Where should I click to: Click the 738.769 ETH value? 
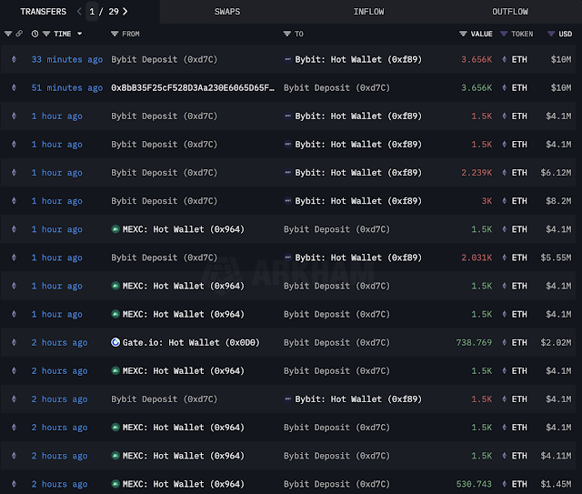tap(474, 342)
